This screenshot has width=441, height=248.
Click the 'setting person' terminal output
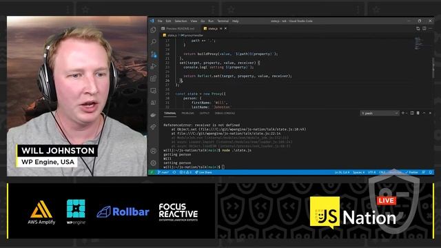click(177, 163)
